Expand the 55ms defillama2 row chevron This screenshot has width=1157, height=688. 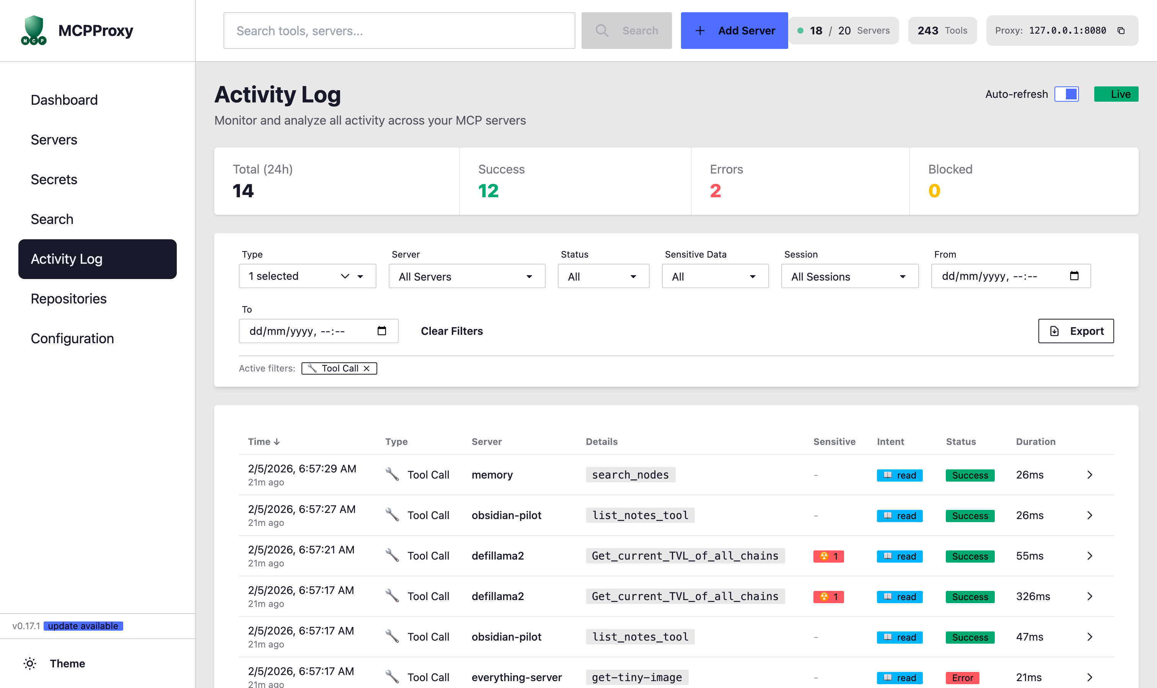tap(1089, 555)
